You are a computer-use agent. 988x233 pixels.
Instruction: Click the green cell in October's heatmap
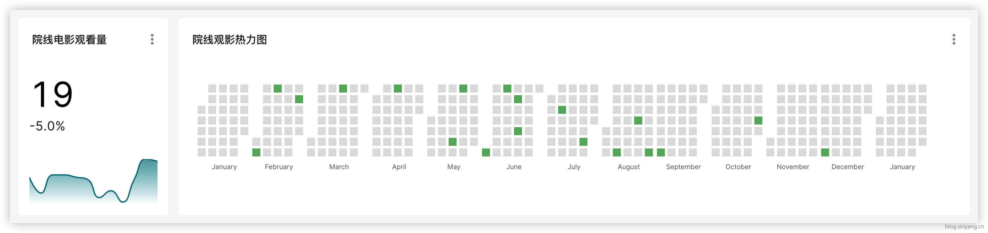click(x=758, y=120)
